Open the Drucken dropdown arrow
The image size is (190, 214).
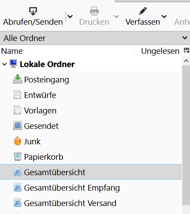tap(116, 16)
